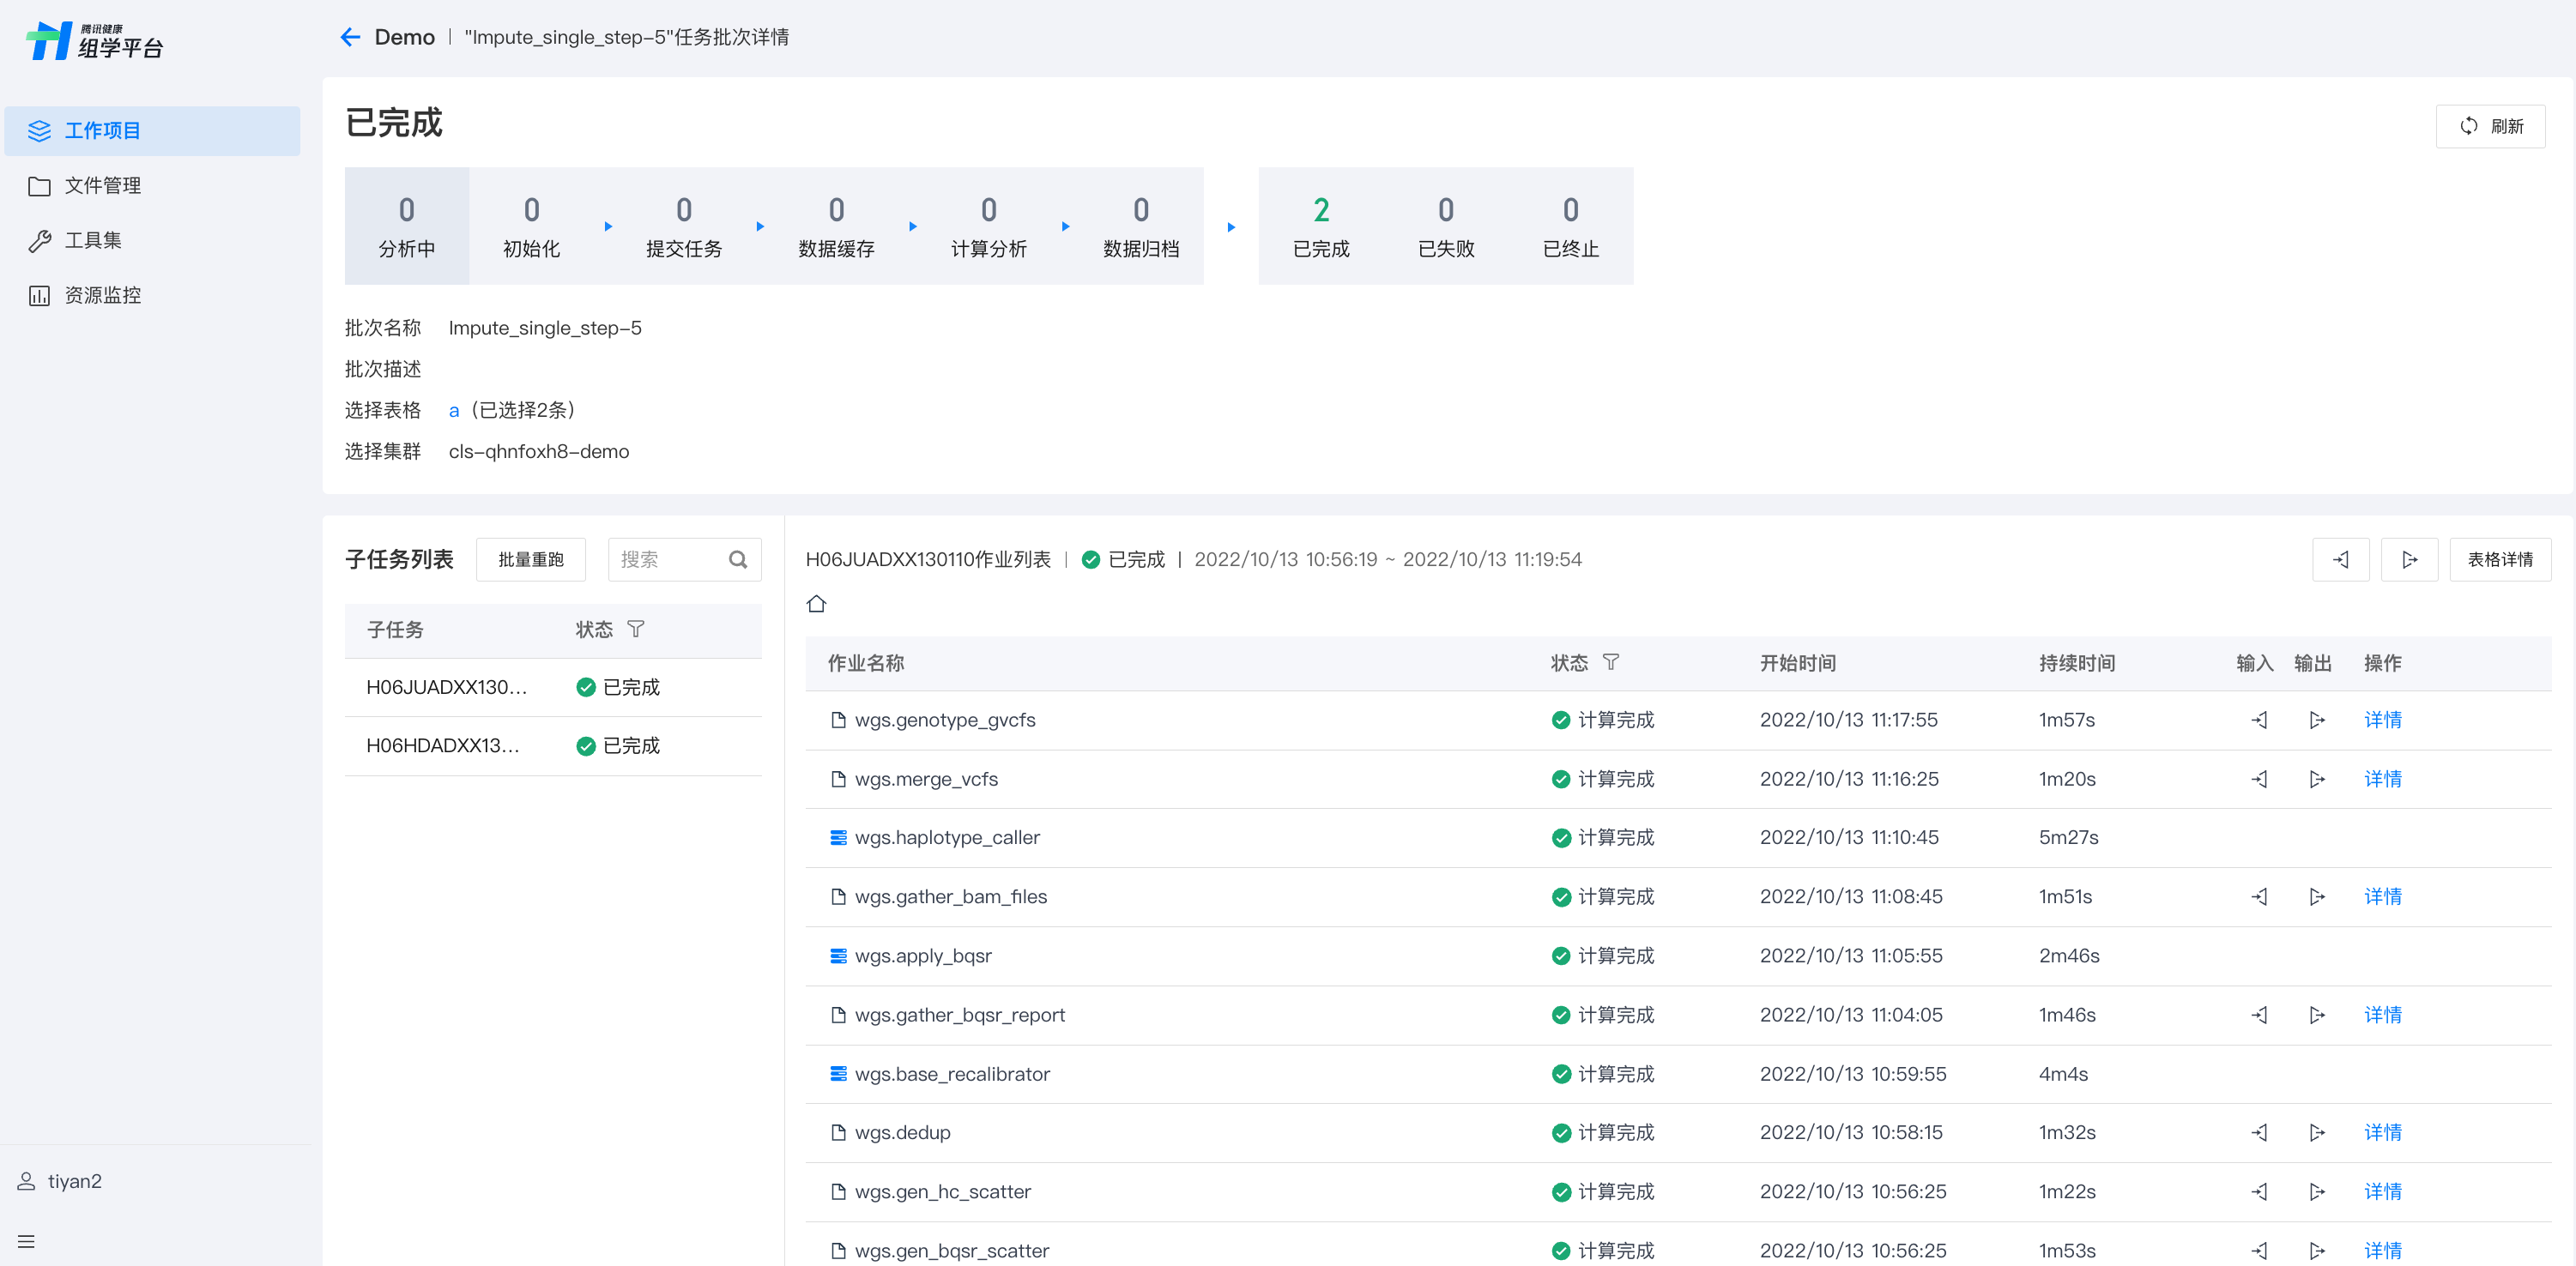Click the 批量重跑 button
The width and height of the screenshot is (2576, 1266).
(x=530, y=559)
